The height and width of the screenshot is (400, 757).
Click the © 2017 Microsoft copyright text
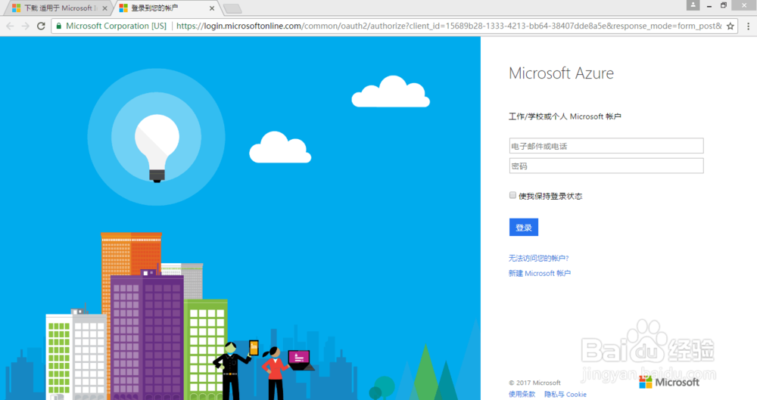[x=534, y=383]
